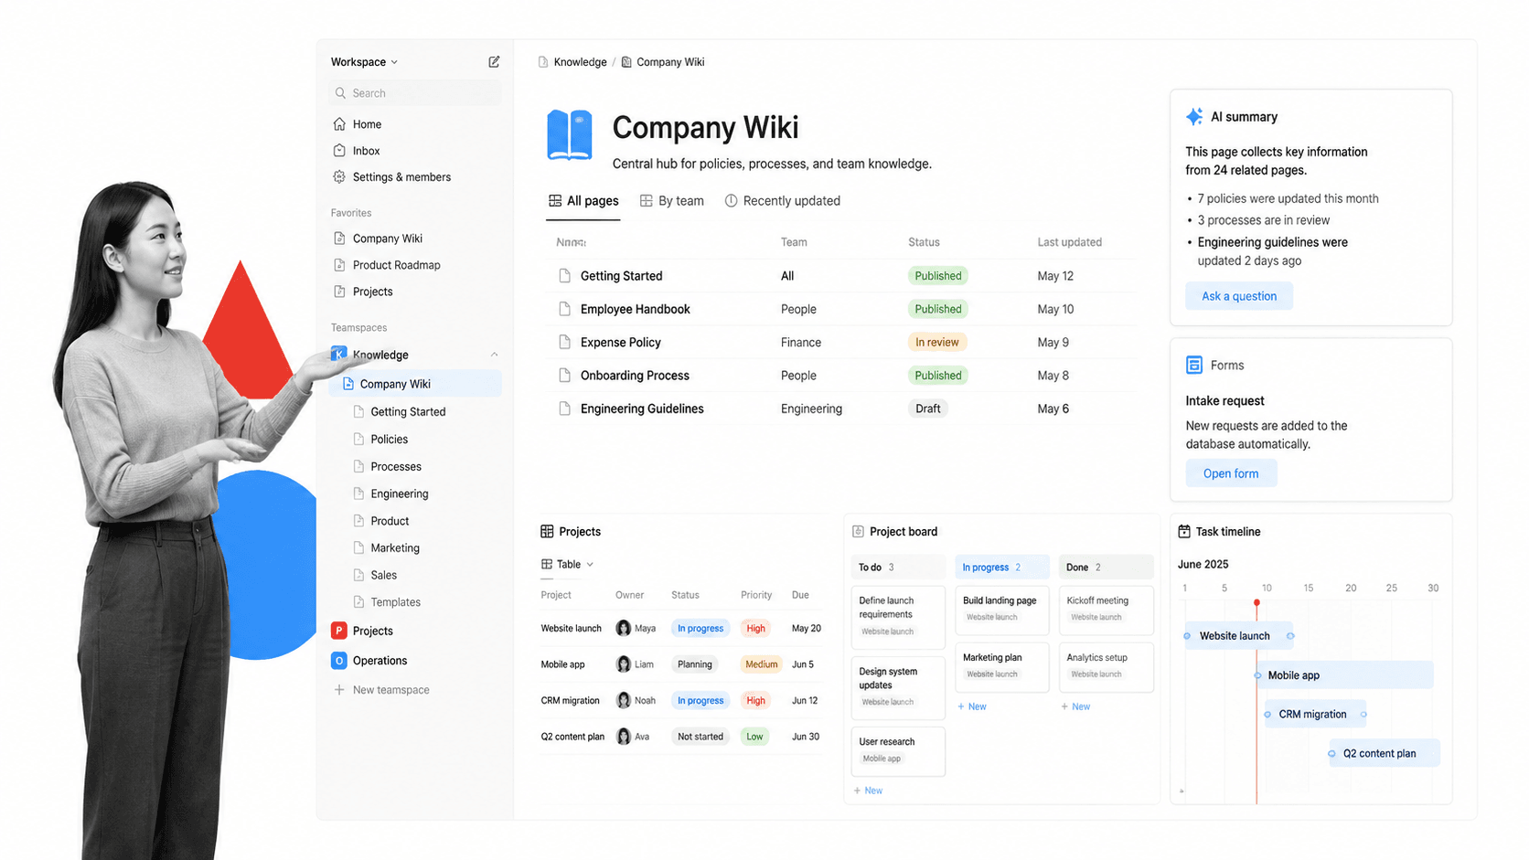This screenshot has height=860, width=1529.
Task: Select the Done board column header
Action: (x=1106, y=568)
